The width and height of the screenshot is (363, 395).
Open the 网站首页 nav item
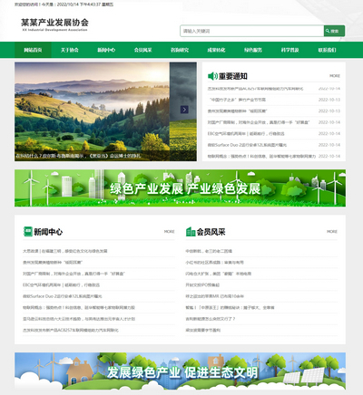33,50
